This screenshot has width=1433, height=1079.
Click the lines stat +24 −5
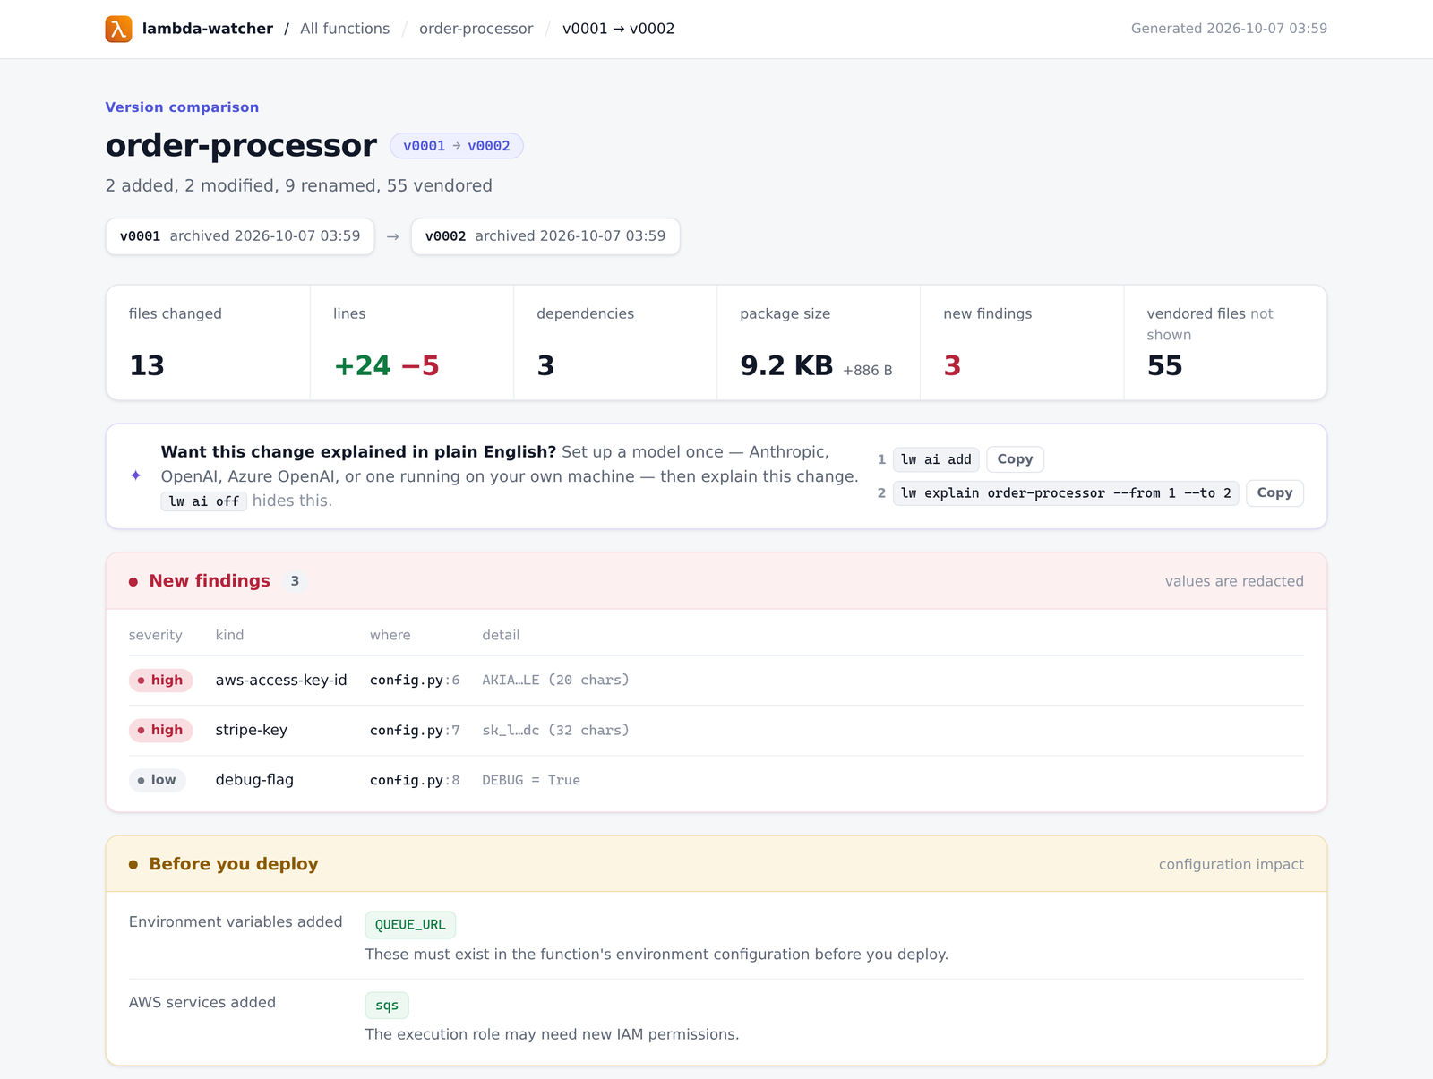click(x=386, y=365)
